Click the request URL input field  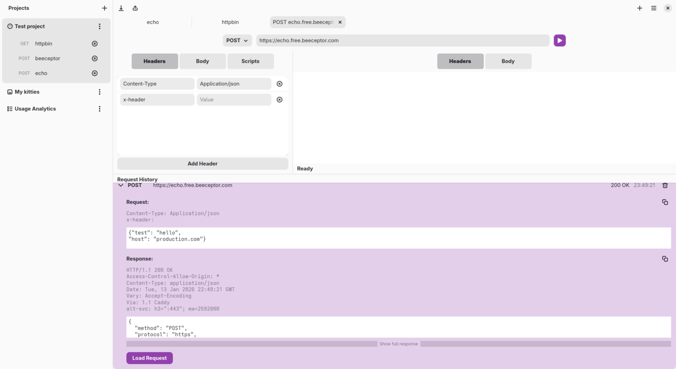[x=402, y=41]
